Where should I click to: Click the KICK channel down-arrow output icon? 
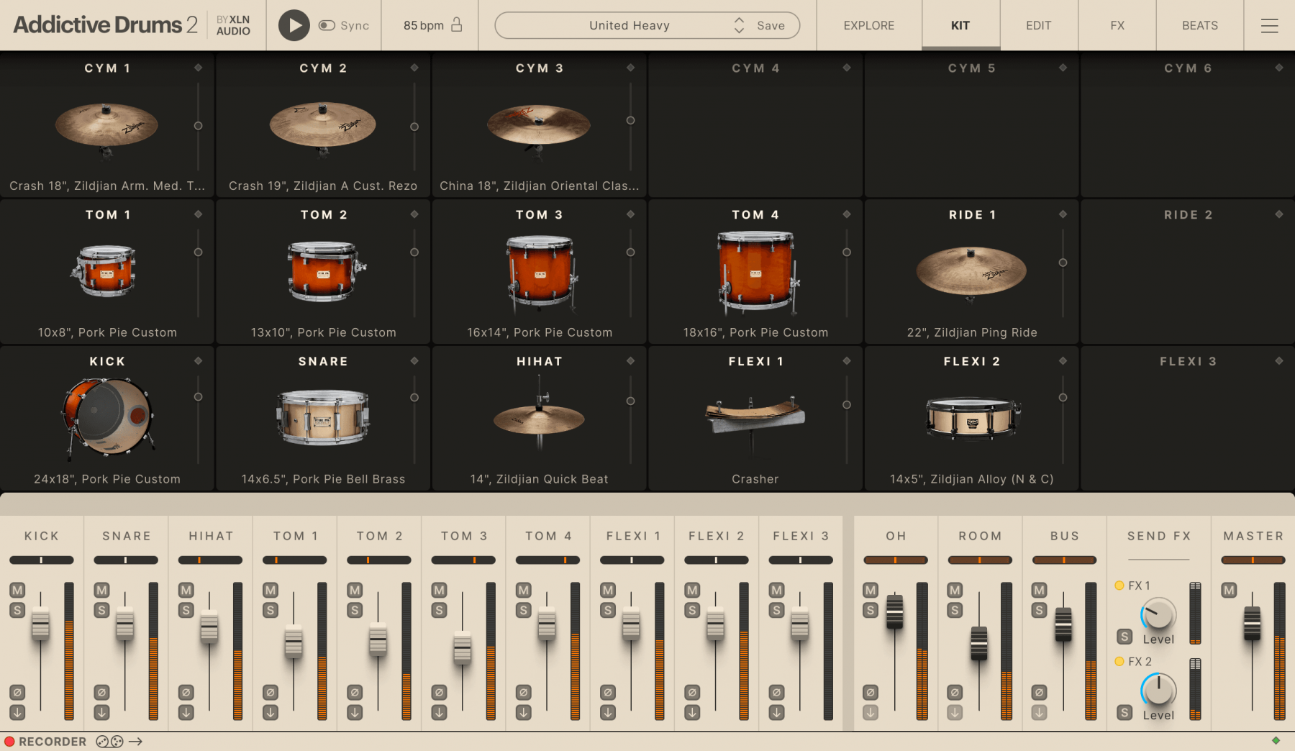[17, 712]
